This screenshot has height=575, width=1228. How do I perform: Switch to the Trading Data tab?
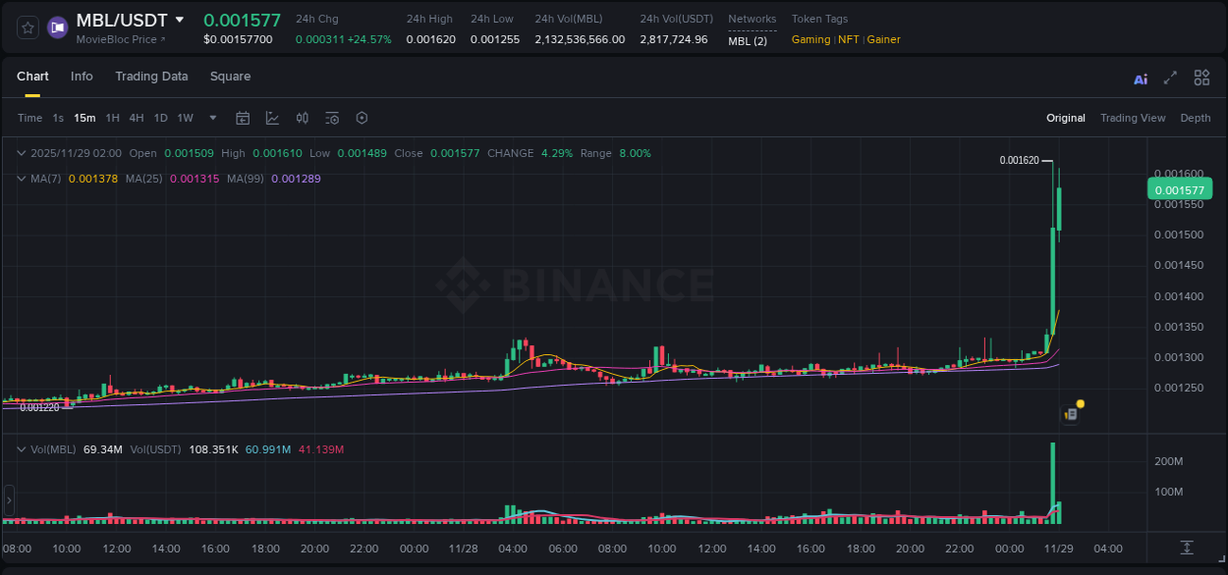[x=151, y=76]
